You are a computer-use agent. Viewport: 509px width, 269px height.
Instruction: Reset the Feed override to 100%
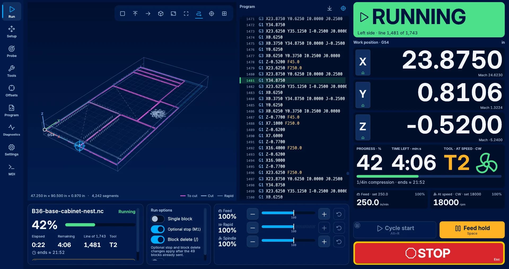coord(339,214)
